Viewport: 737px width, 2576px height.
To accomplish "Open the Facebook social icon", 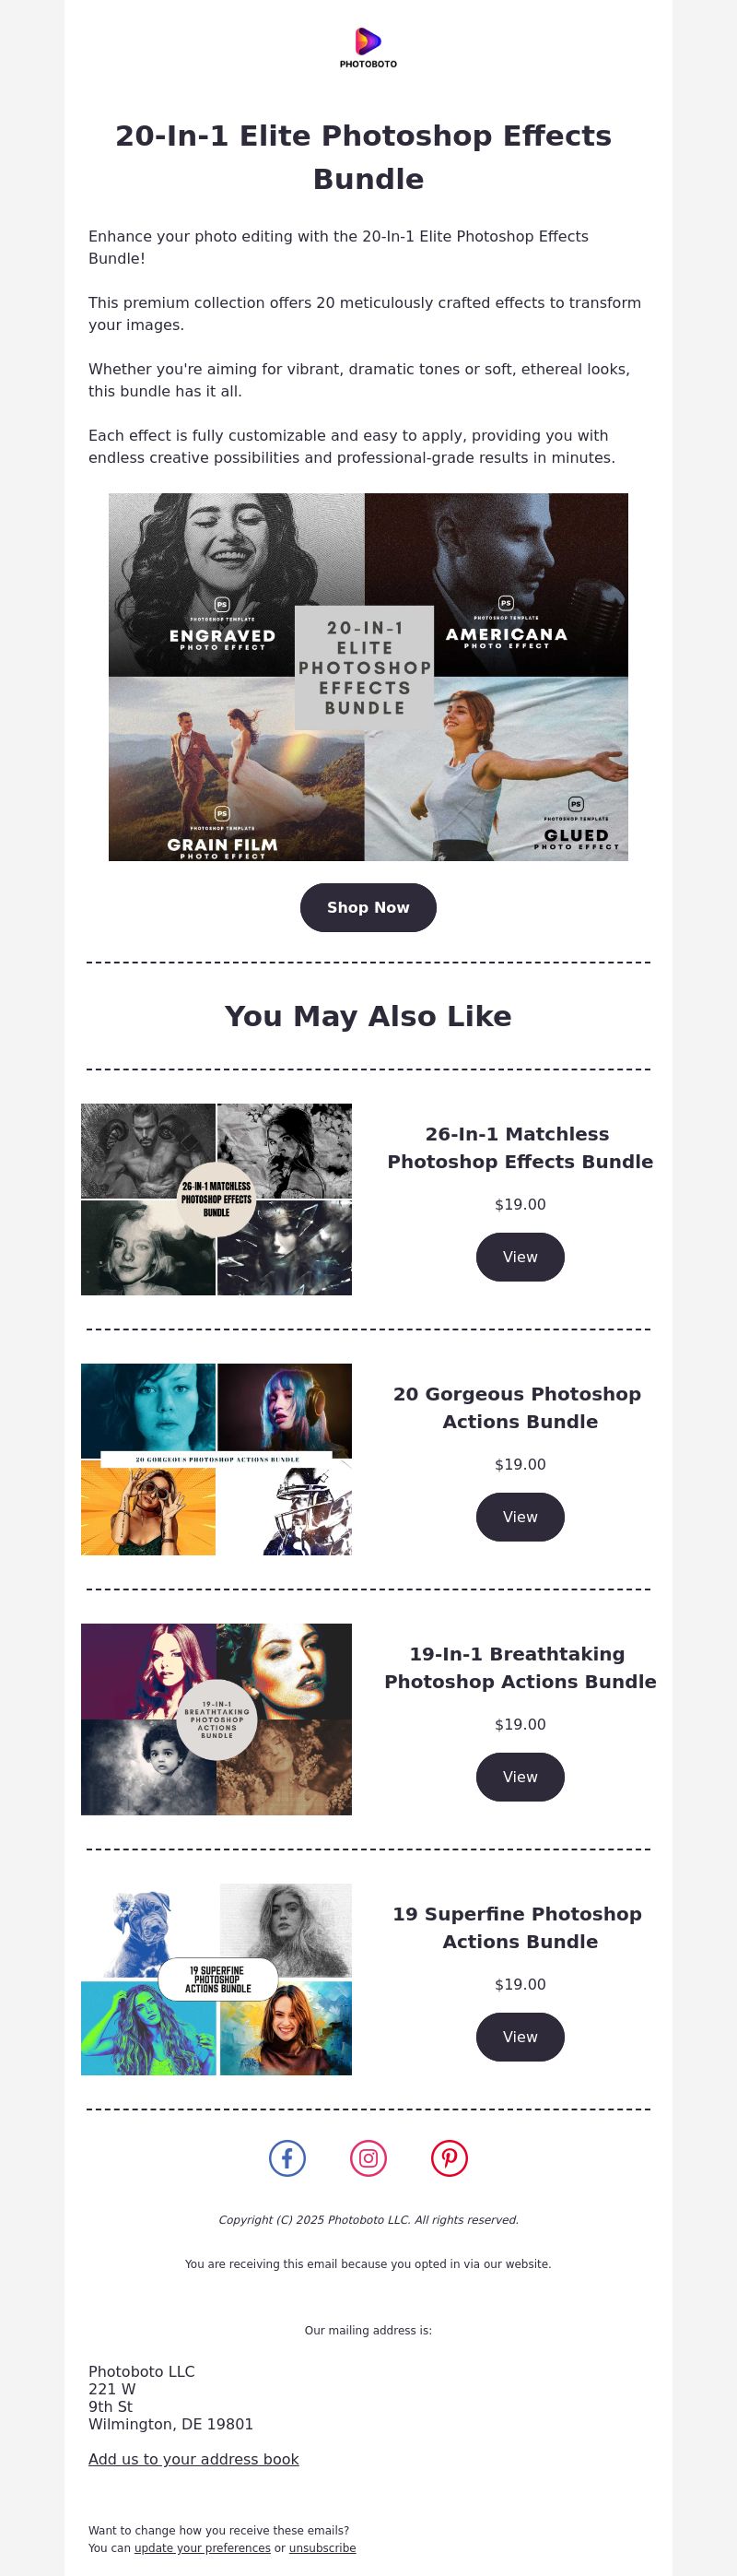I will click(287, 2157).
